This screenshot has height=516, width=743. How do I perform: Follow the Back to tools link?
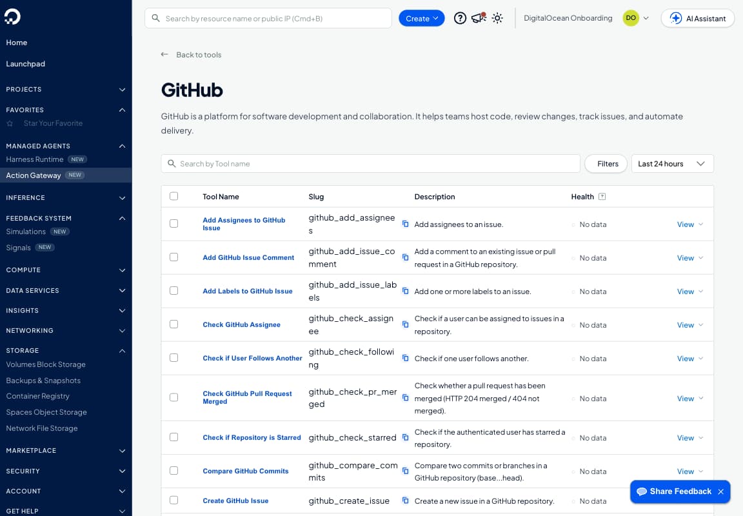tap(199, 54)
